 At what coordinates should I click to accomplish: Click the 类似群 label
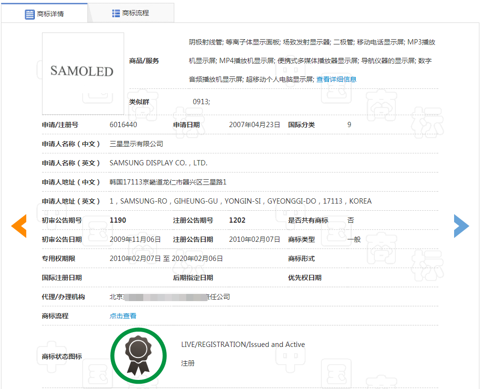click(139, 102)
